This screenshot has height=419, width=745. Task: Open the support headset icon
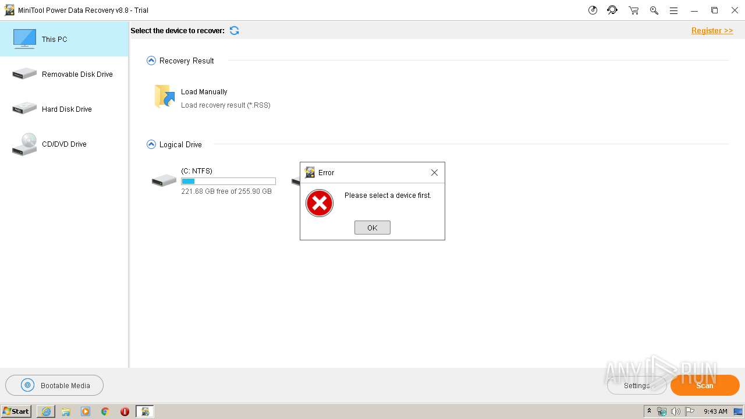click(x=612, y=10)
